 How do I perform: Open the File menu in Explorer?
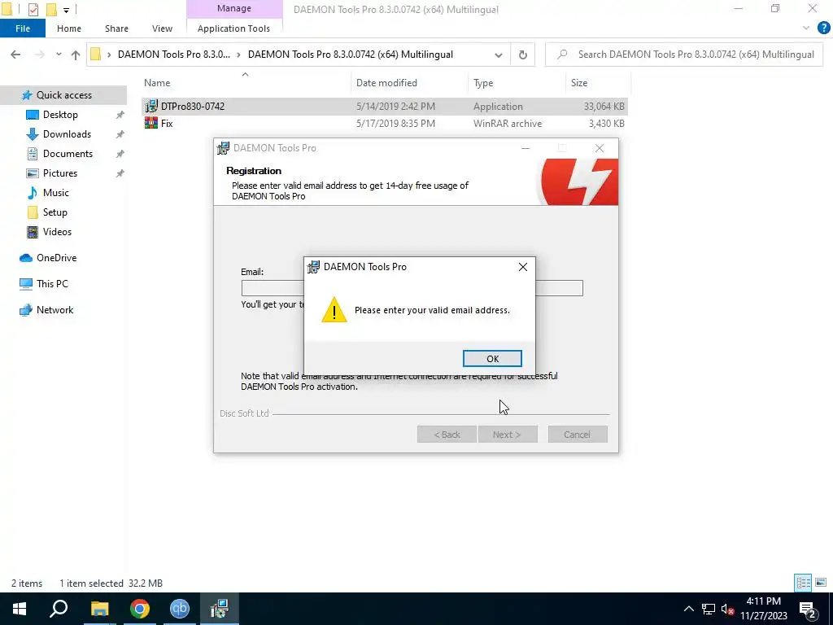(23, 28)
